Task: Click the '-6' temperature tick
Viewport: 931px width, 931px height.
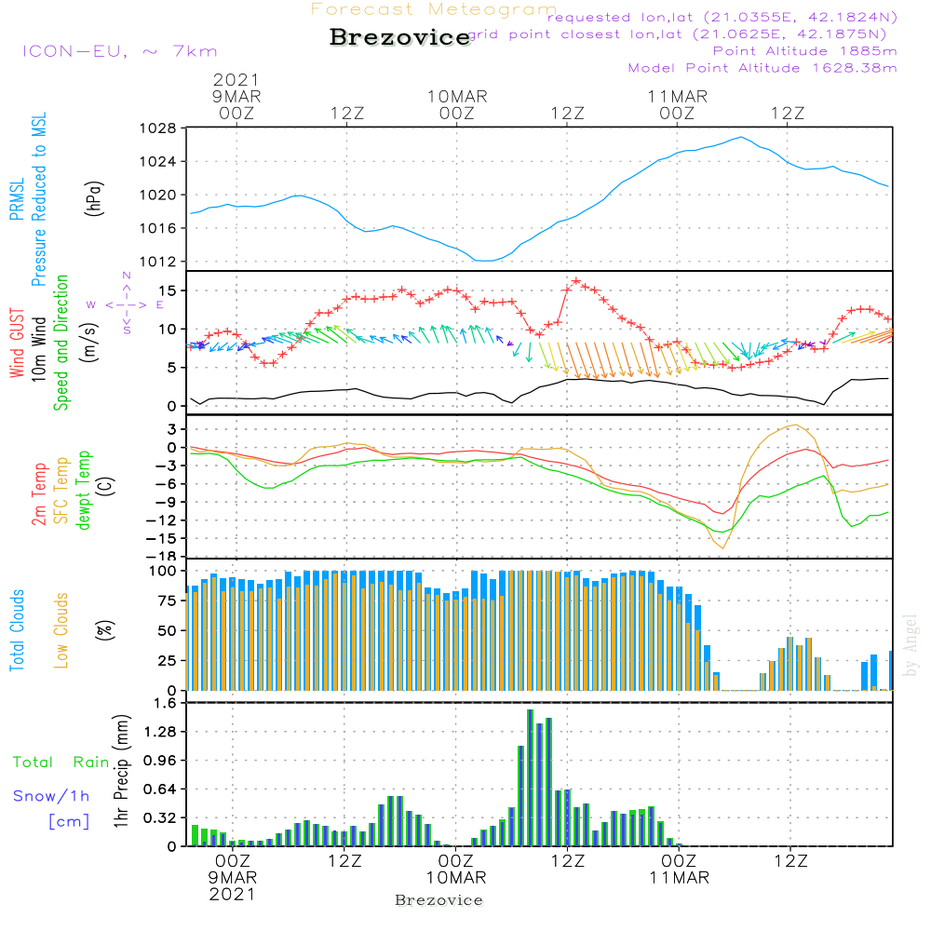Action: tap(164, 484)
